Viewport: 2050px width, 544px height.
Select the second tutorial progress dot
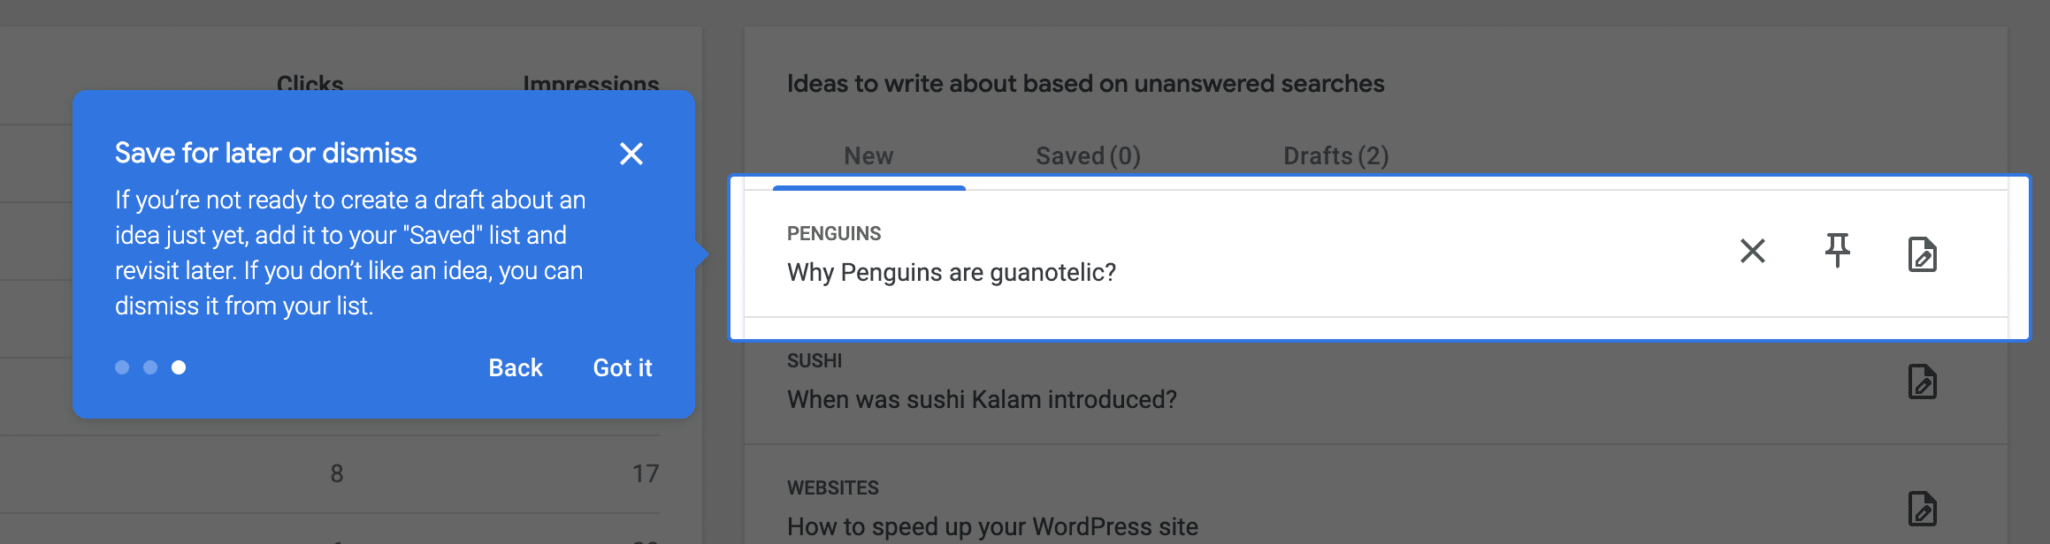click(150, 366)
